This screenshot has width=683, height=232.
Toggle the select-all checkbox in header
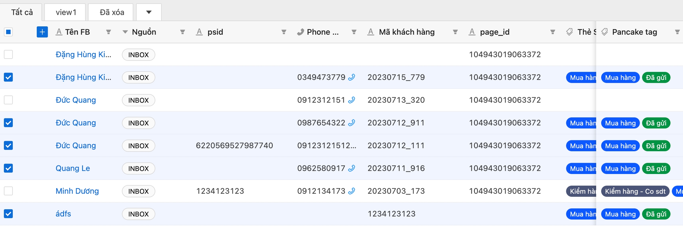8,32
